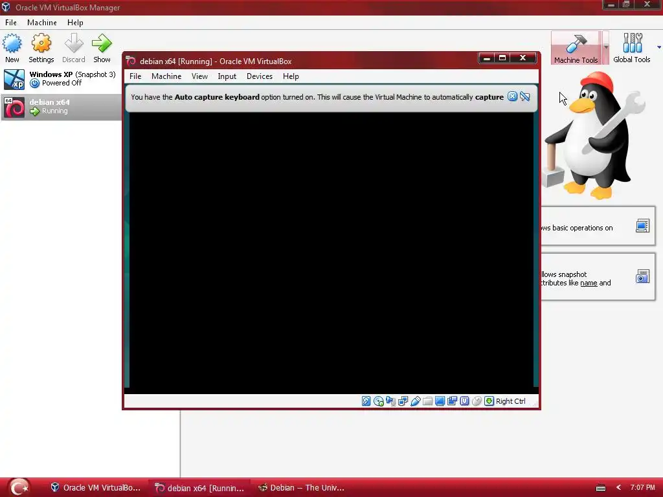Switch to debian x64 Running taskbar button
This screenshot has height=497, width=663.
199,488
